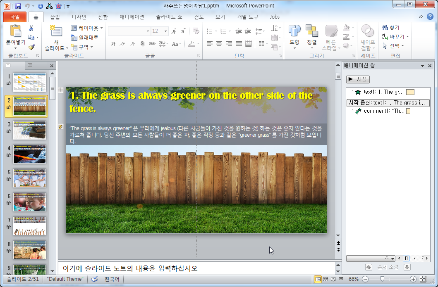This screenshot has width=438, height=287.
Task: Start Slide Show view from status bar
Action: tap(341, 279)
